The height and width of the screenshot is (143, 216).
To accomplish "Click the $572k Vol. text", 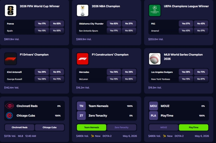I will click(x=10, y=136).
